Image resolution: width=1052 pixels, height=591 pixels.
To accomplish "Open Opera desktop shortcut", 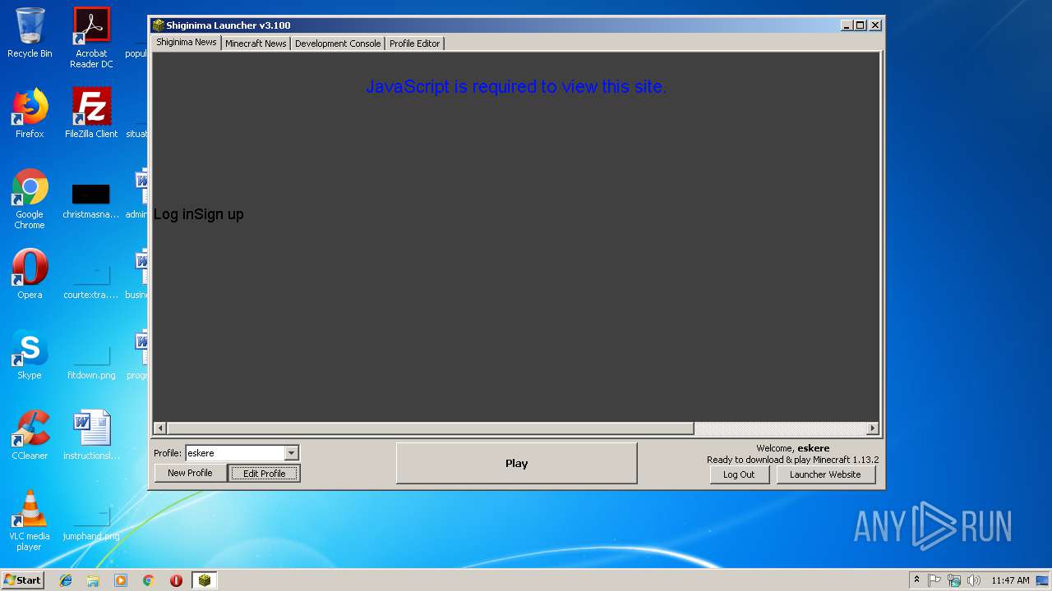I will 30,274.
